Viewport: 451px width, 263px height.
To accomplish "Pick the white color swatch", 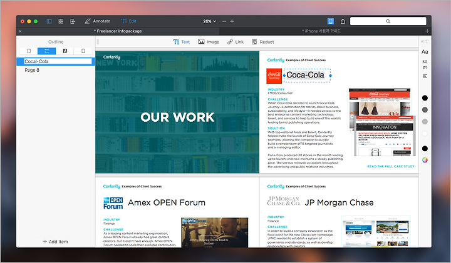I will tap(425, 133).
